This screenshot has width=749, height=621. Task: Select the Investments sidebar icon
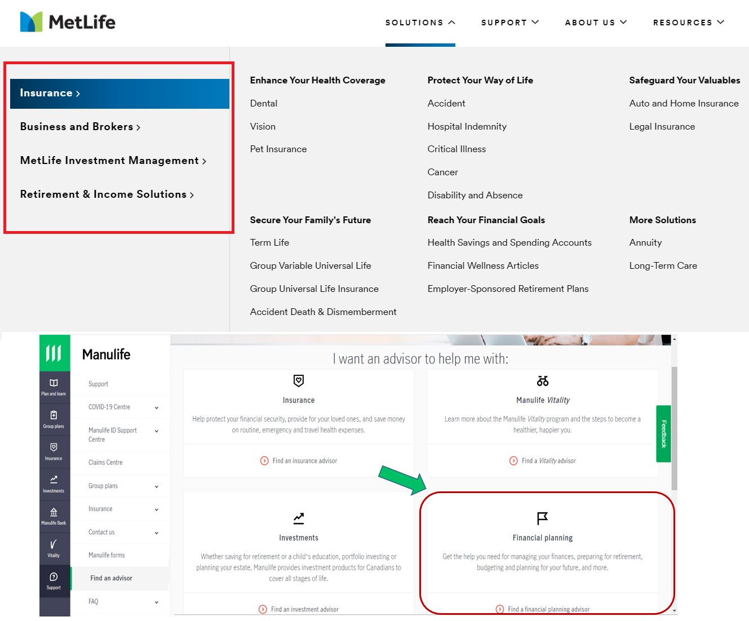pos(54,484)
